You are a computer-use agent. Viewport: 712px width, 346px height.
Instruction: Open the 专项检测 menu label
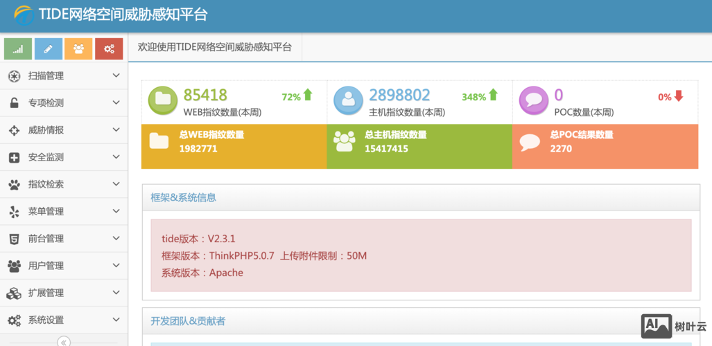(x=46, y=103)
